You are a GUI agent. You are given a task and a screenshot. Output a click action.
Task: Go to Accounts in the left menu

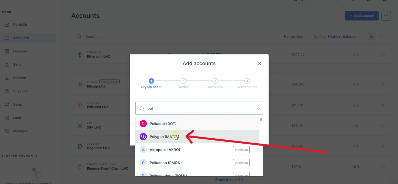click(28, 38)
